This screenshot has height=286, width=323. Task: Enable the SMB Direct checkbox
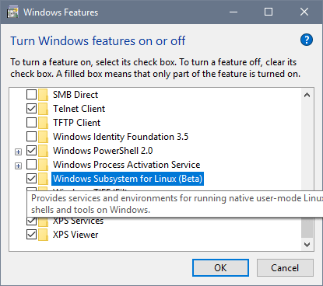tap(31, 95)
